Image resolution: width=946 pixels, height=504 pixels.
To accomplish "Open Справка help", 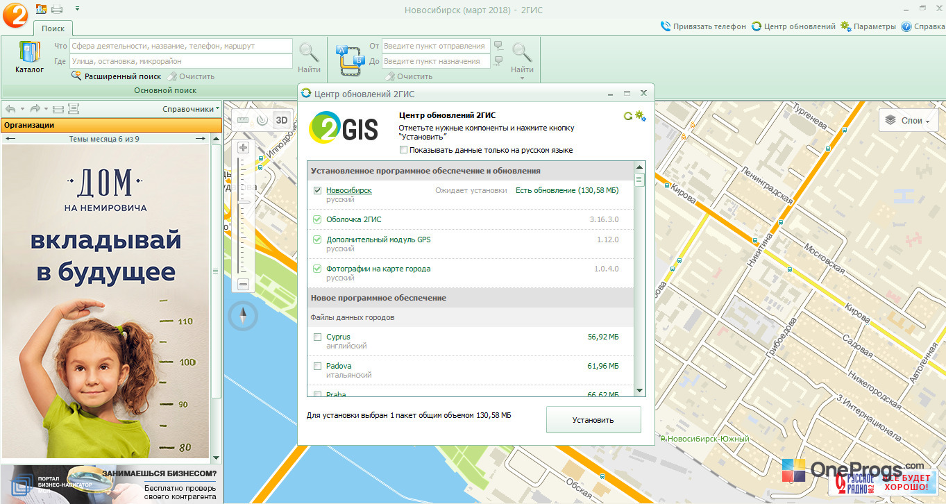I will (923, 26).
